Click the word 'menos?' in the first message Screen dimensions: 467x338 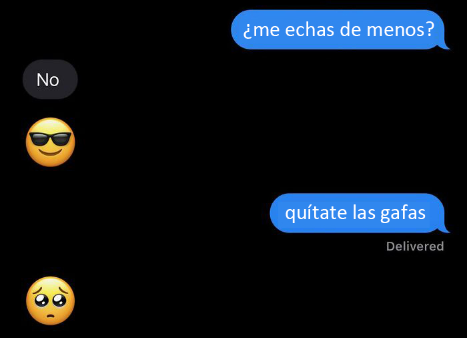(400, 29)
